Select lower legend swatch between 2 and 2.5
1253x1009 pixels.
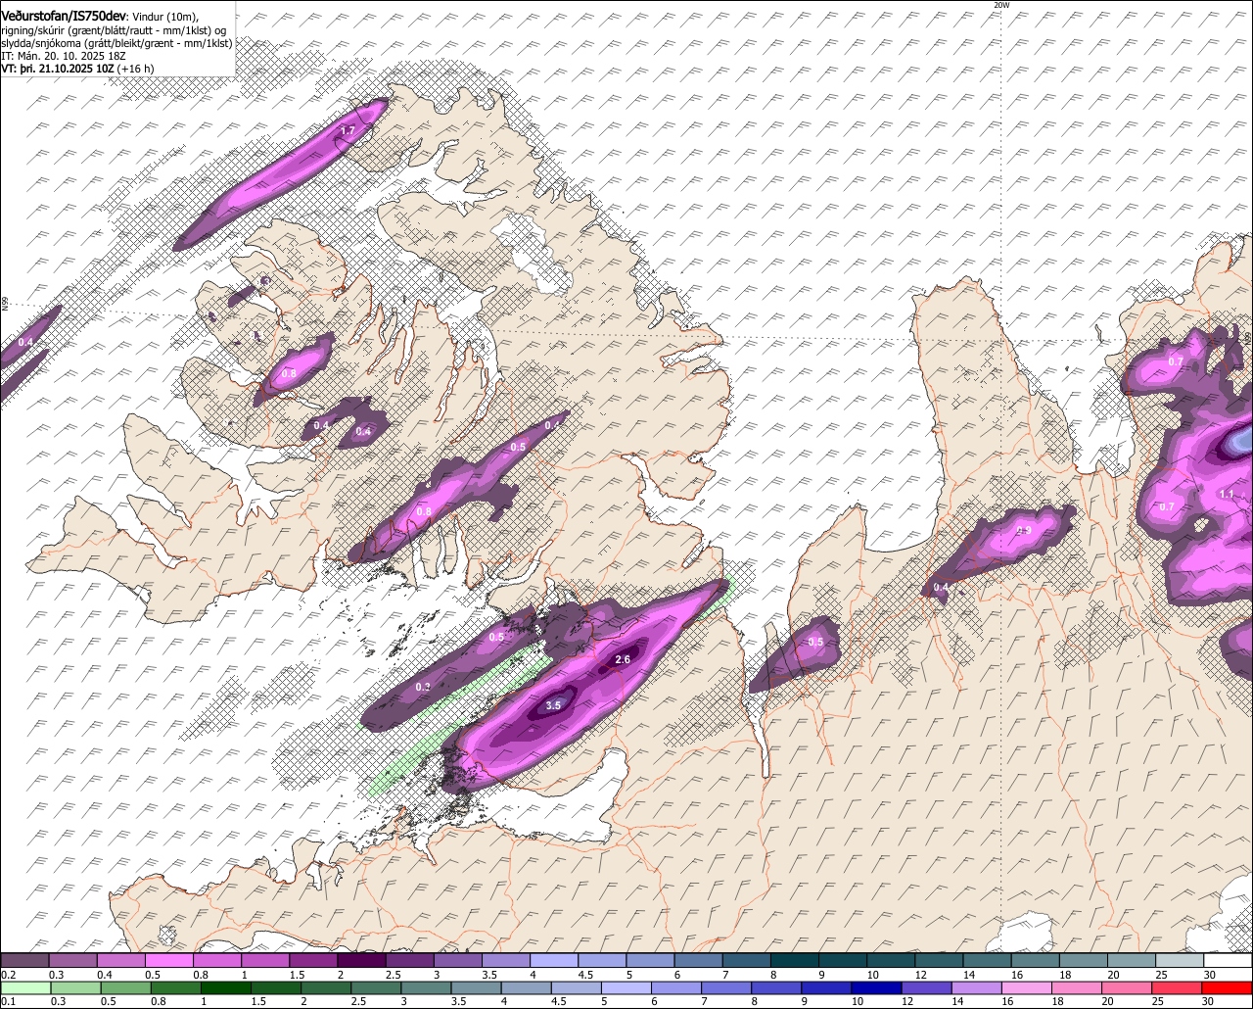coord(326,988)
